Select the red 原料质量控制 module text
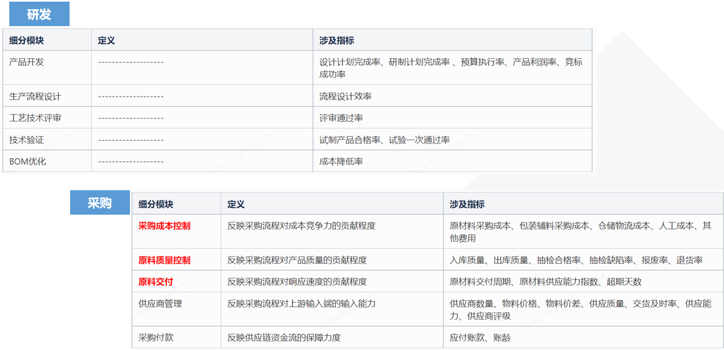 (164, 260)
